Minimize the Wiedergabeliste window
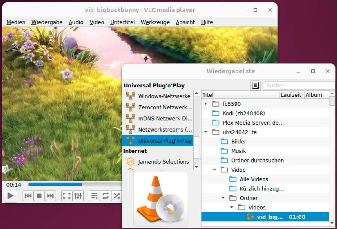Screen dimensions: 337x229 [298, 71]
